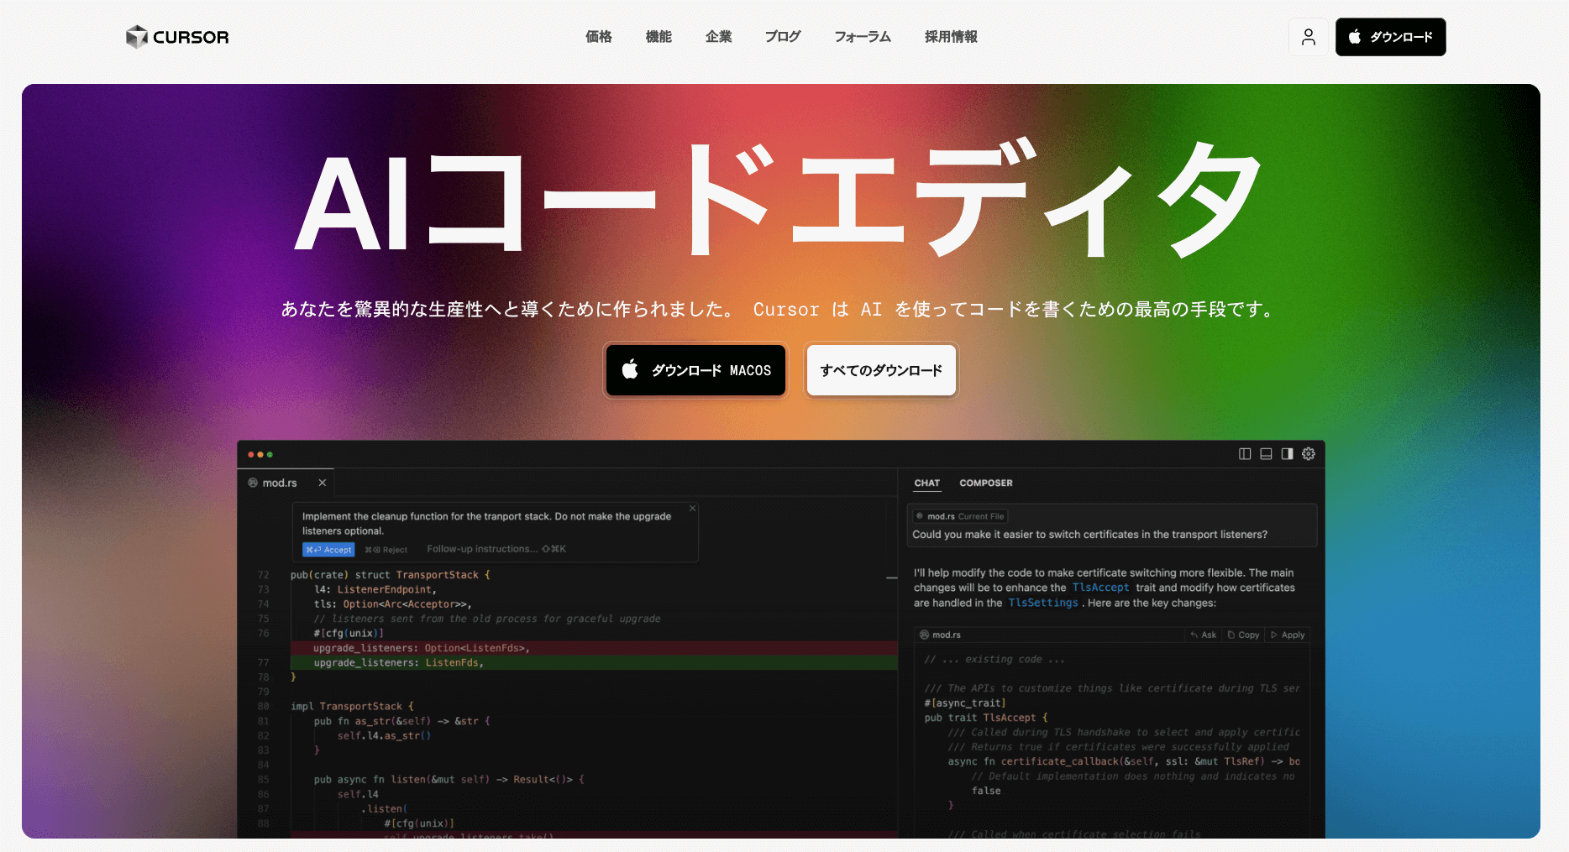This screenshot has width=1569, height=852.
Task: Click the TlsAccept code reference
Action: click(1100, 588)
